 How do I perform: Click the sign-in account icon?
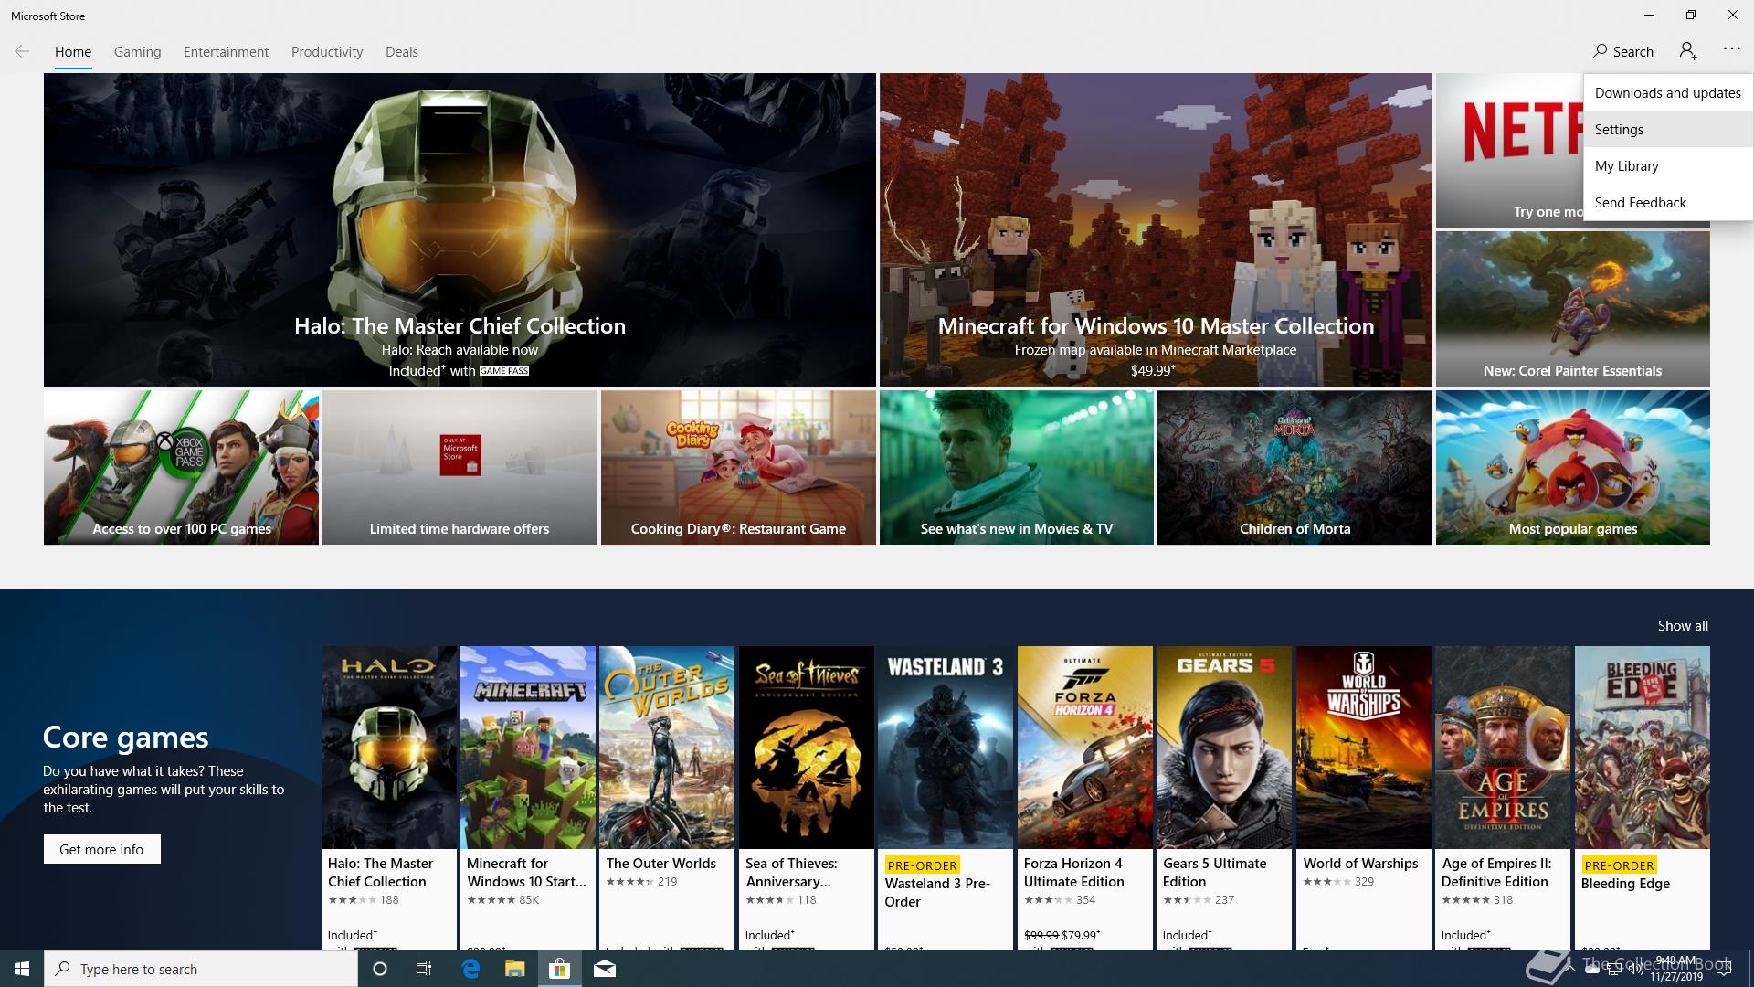[1688, 51]
